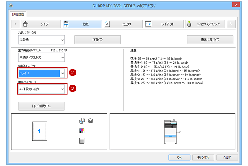Click the 厚紙-1 106~176 g/m2 note line
This screenshot has height=166, width=248.
tap(165, 71)
